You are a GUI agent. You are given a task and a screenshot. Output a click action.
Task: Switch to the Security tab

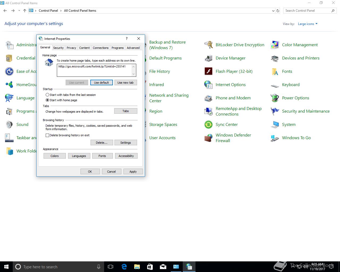coord(58,48)
